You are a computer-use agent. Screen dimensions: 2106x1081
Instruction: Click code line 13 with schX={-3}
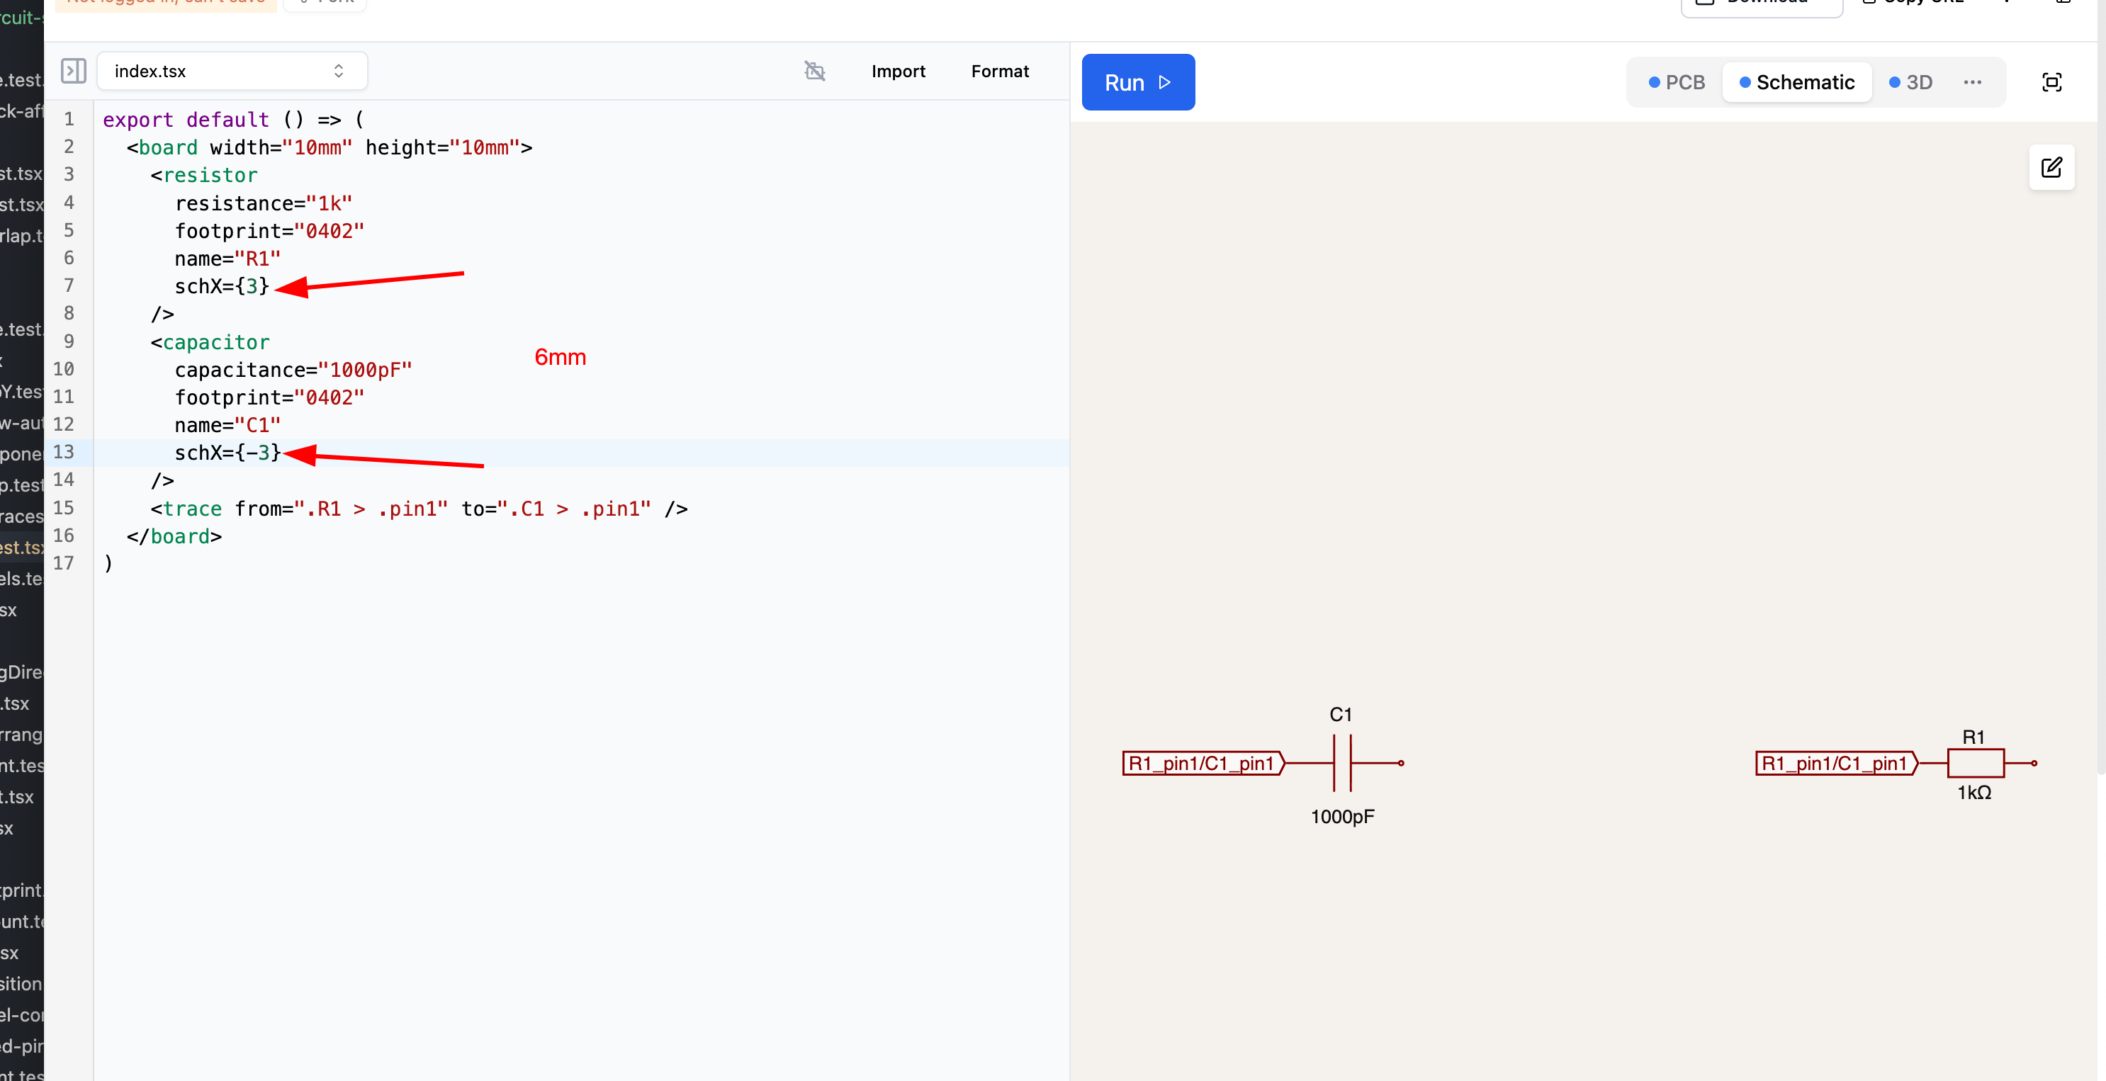tap(227, 453)
